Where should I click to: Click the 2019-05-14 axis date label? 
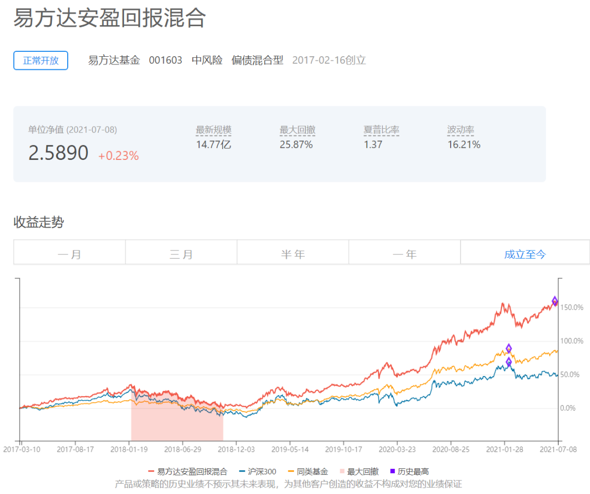coord(290,449)
